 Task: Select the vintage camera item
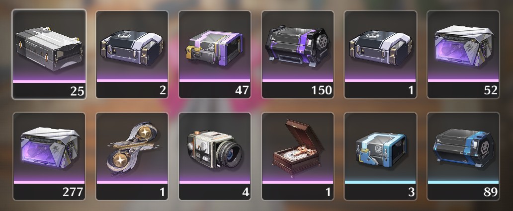coord(215,156)
